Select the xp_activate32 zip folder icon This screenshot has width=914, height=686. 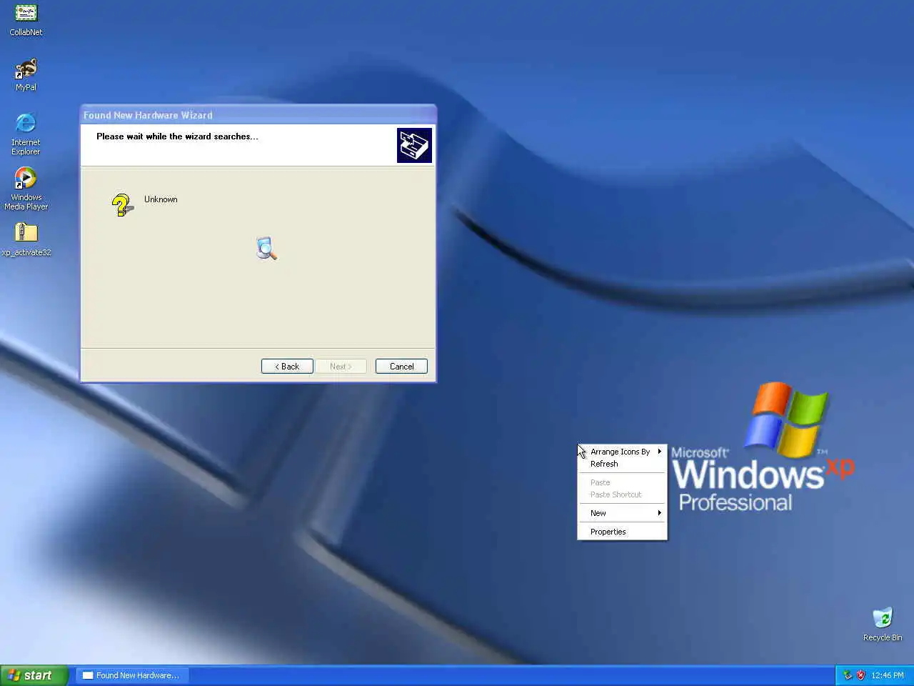click(x=26, y=239)
